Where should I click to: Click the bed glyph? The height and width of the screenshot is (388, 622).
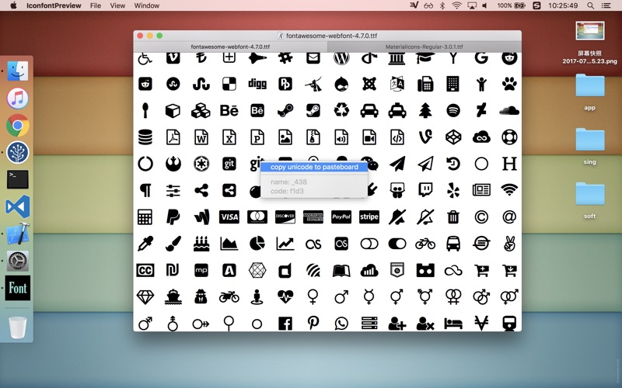click(453, 324)
